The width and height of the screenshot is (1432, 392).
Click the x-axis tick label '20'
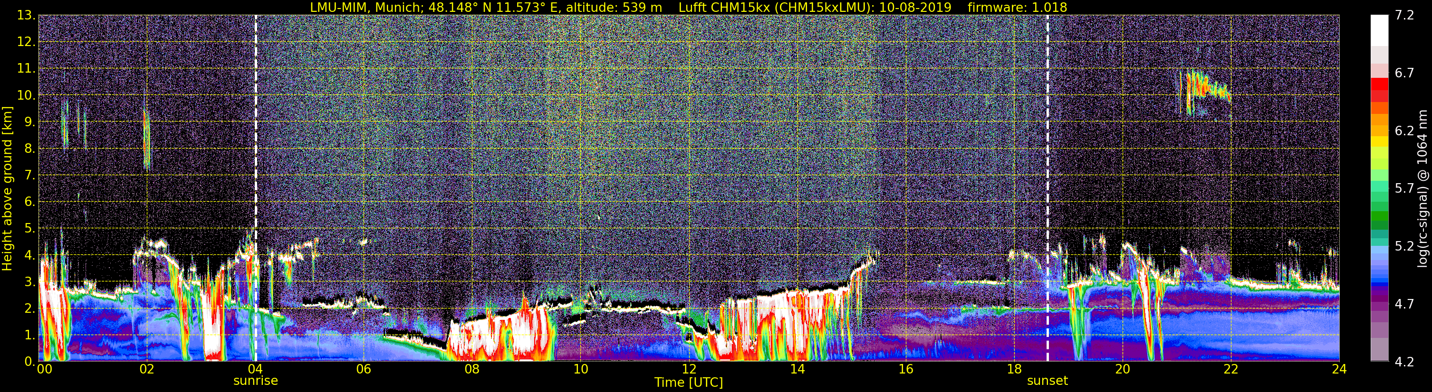click(1123, 370)
